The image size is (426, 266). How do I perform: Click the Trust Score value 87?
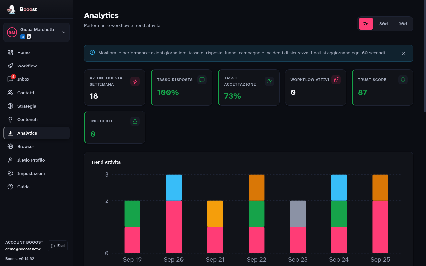click(x=363, y=92)
